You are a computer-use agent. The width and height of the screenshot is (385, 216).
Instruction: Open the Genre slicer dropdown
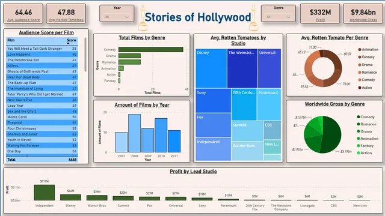coord(278,17)
